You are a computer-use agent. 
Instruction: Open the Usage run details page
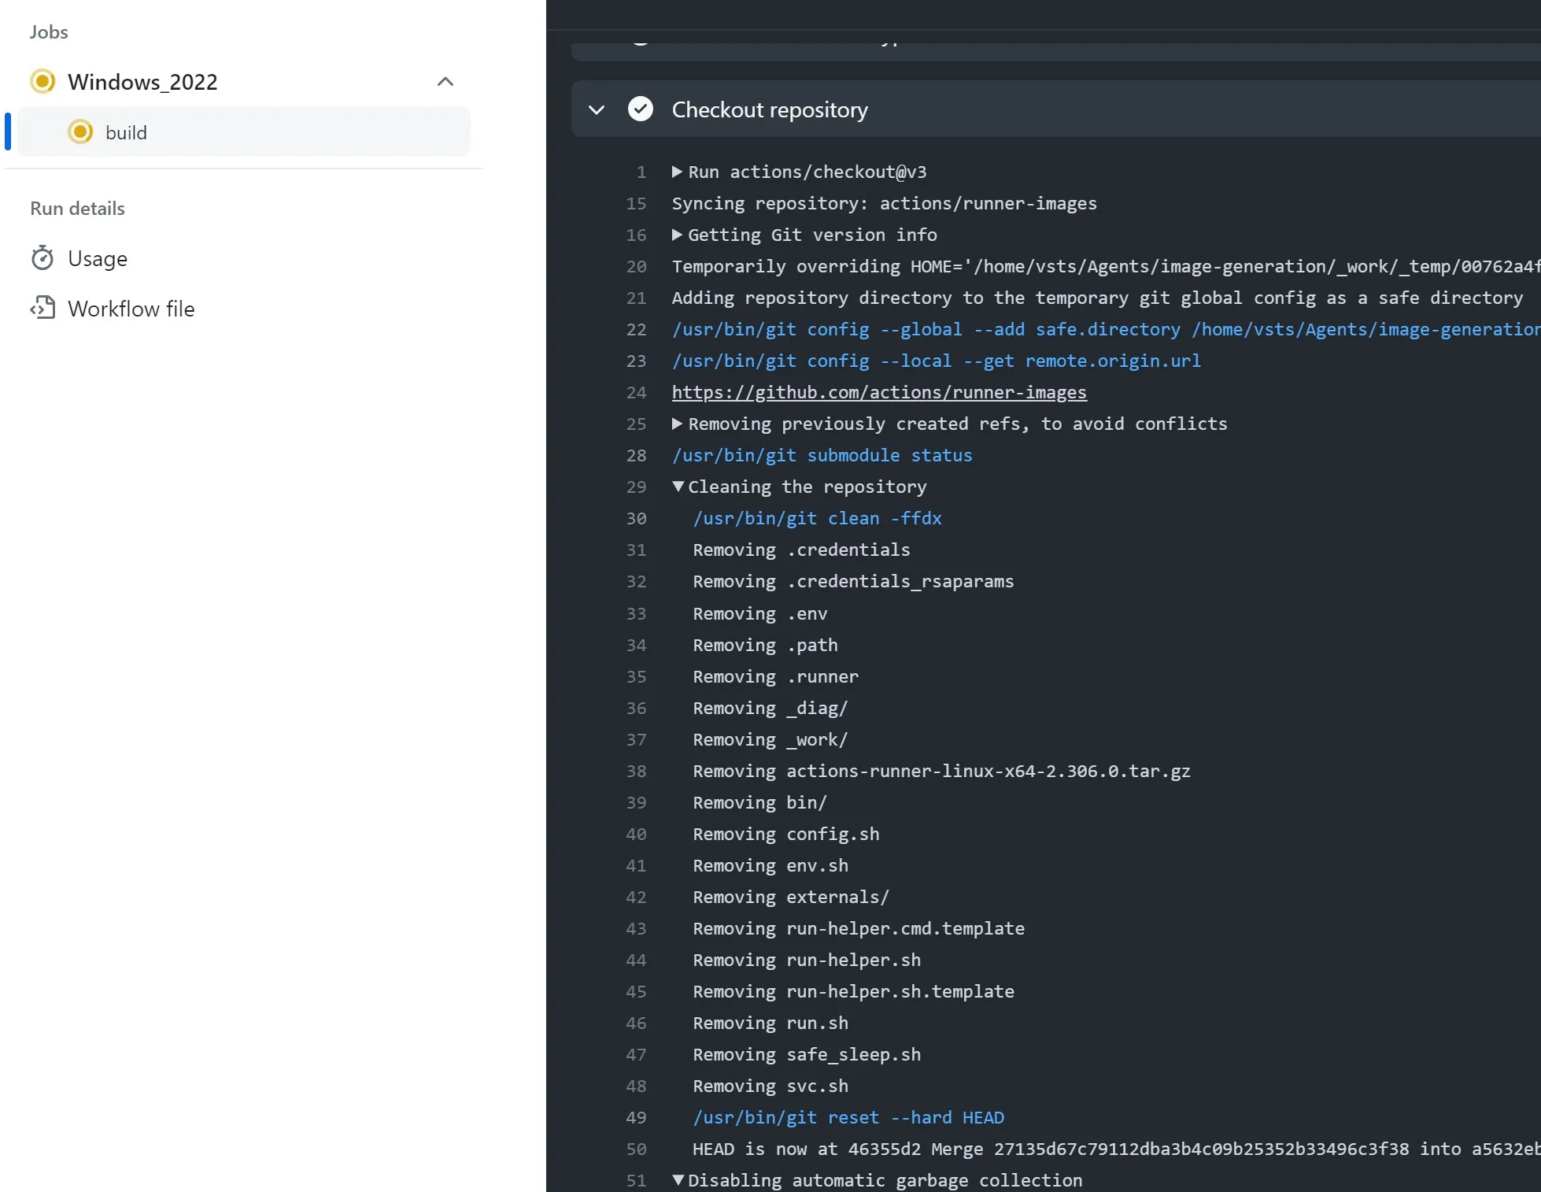(x=98, y=258)
